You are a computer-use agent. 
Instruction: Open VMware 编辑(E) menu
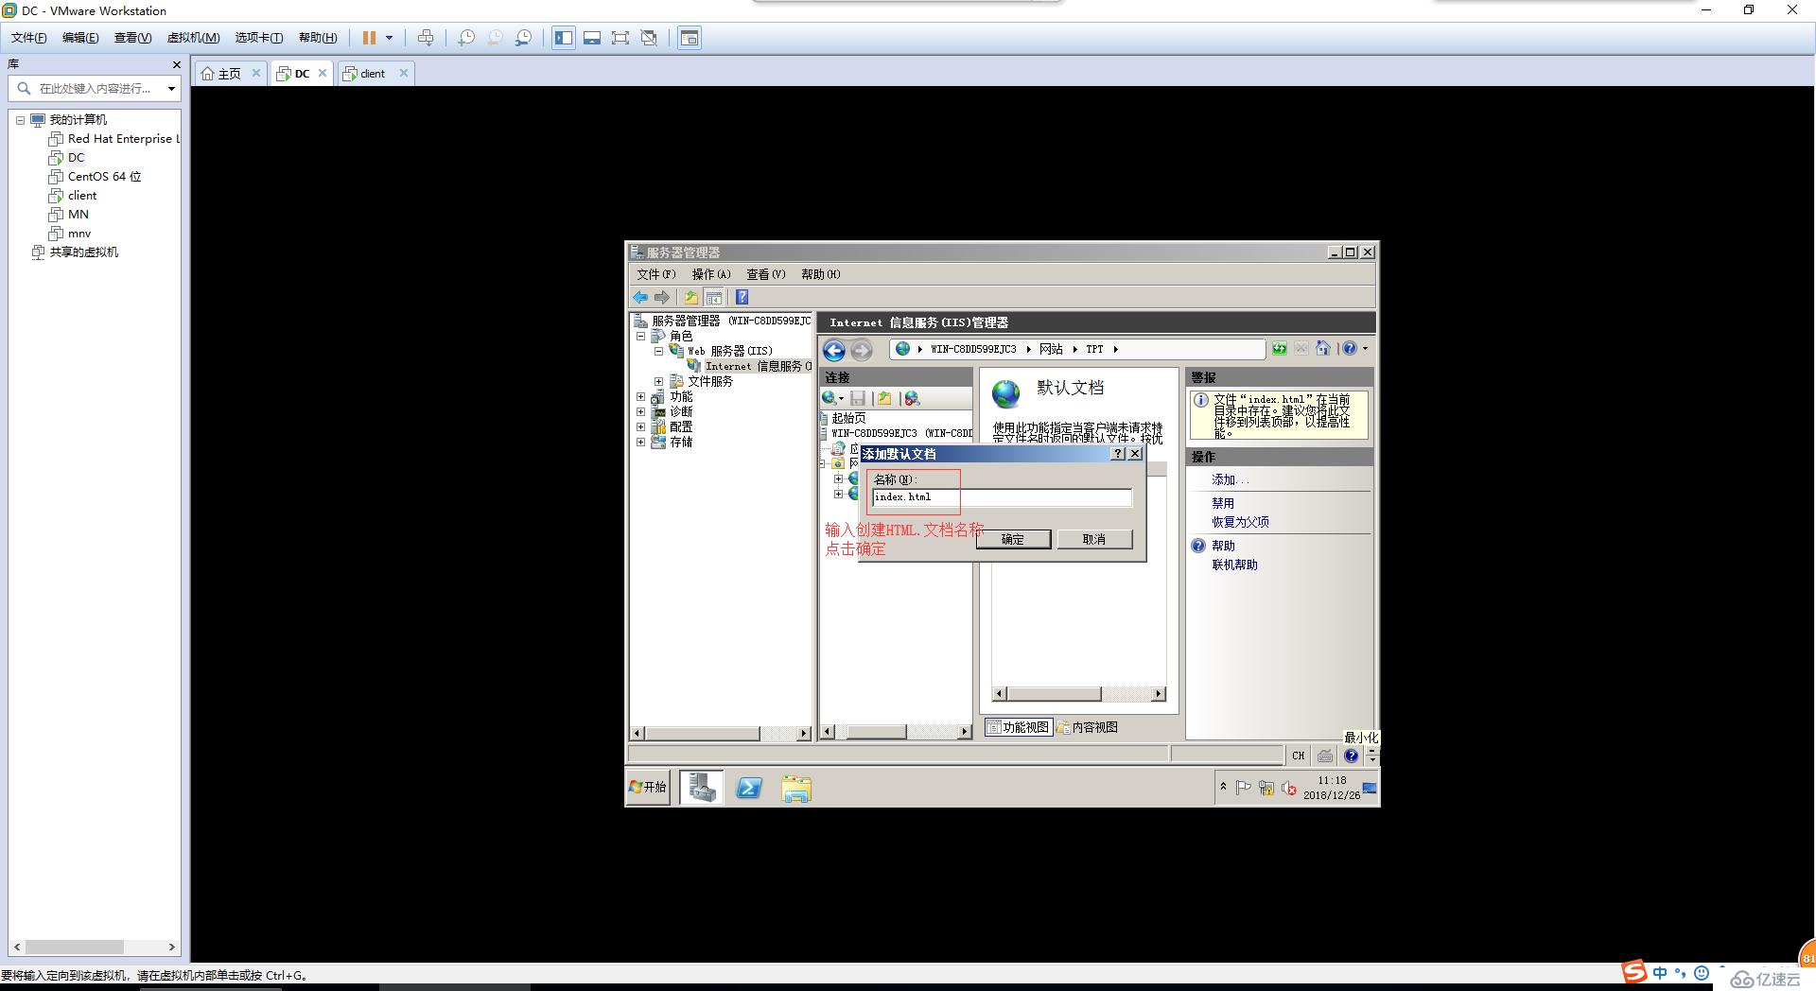point(80,38)
